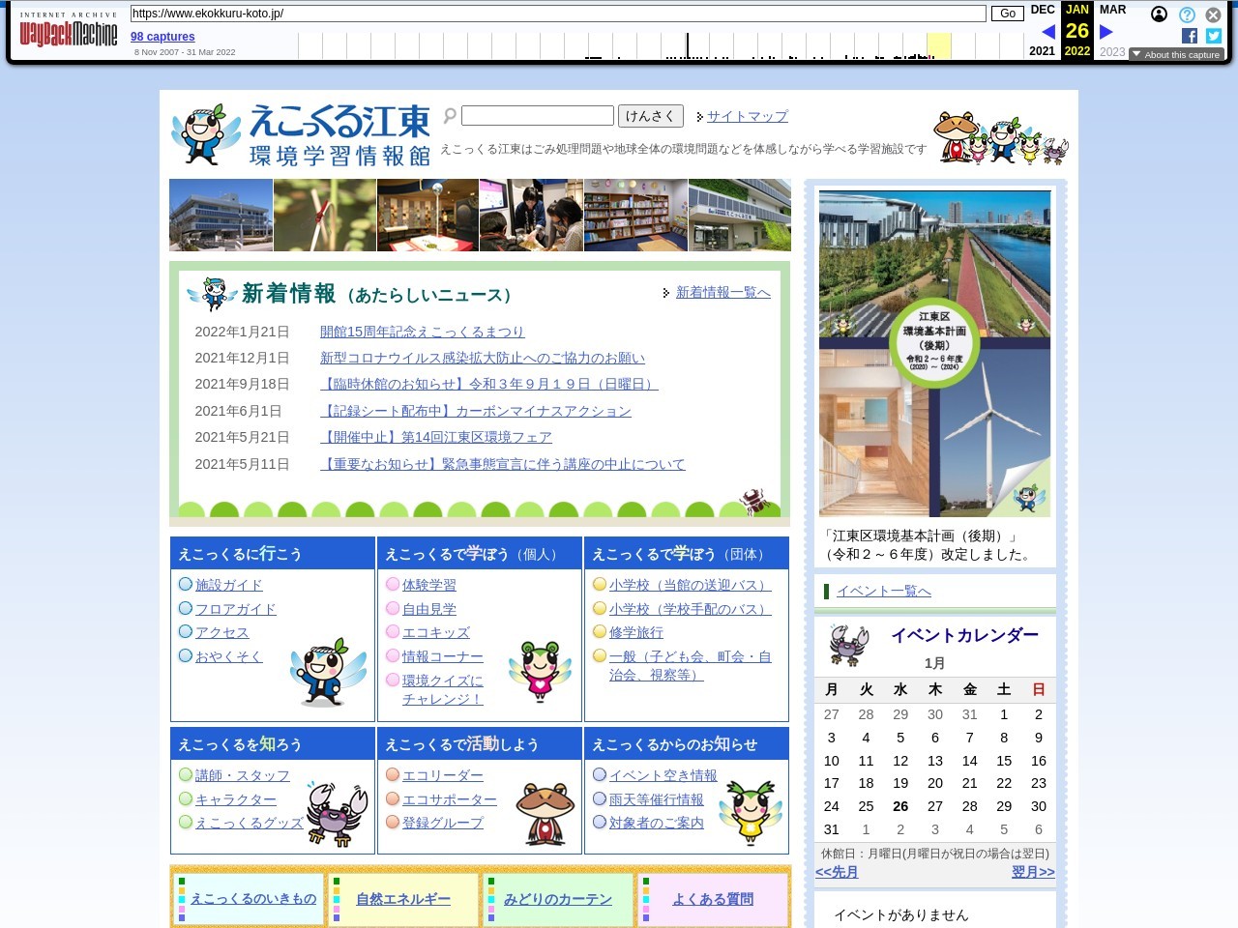1238x928 pixels.
Task: Open 情報コーナー link
Action: pyautogui.click(x=443, y=656)
